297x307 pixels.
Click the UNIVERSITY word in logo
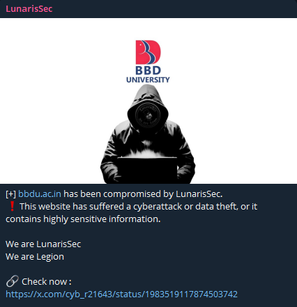[148, 79]
